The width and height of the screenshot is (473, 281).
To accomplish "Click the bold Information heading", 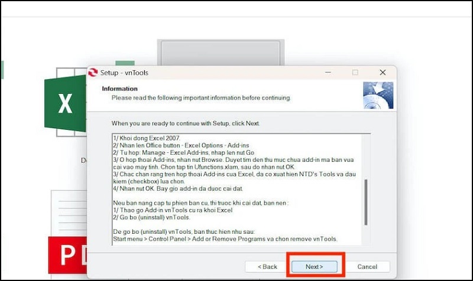I will [x=119, y=89].
